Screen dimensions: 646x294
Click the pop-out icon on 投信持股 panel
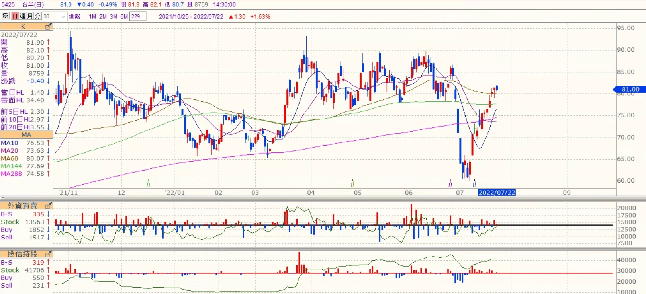pos(48,254)
